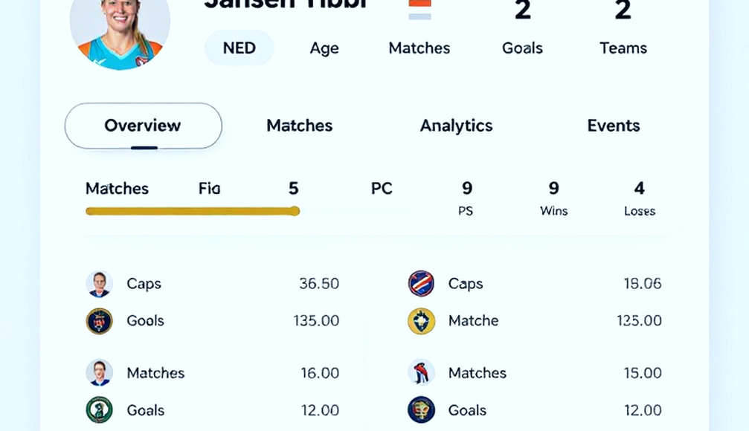
Task: Click the player figure icon beside Matches 15.00
Action: click(421, 372)
